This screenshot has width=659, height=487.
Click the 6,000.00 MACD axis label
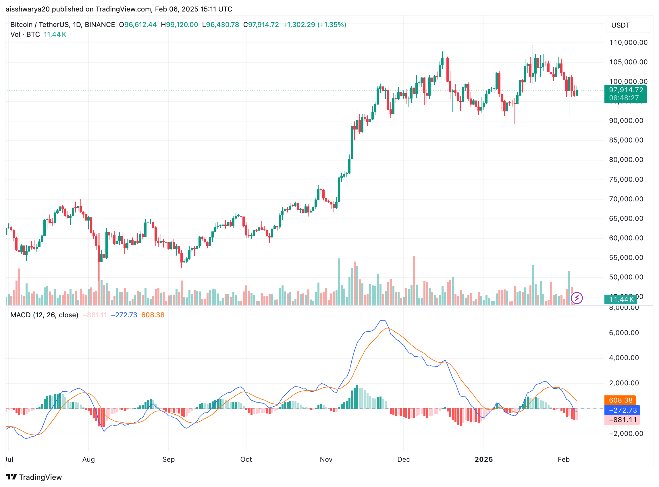tap(624, 333)
